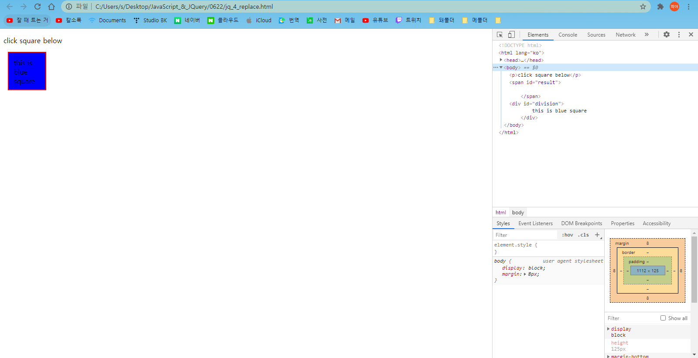Open the 번역 translate bookmark
Viewport: 698px width, 358px height.
pos(289,20)
